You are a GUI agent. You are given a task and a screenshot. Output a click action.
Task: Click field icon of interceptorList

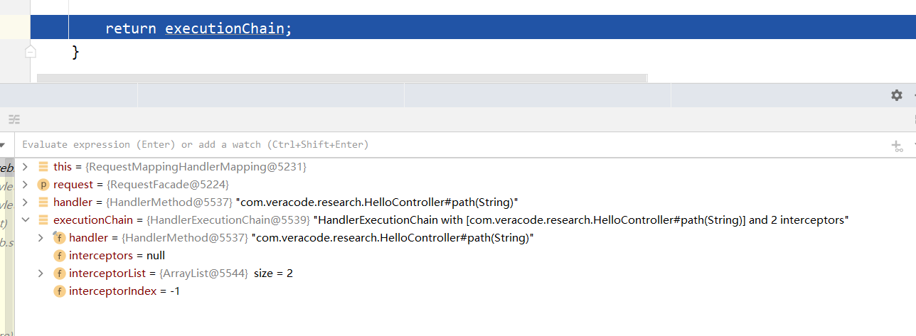pyautogui.click(x=60, y=273)
